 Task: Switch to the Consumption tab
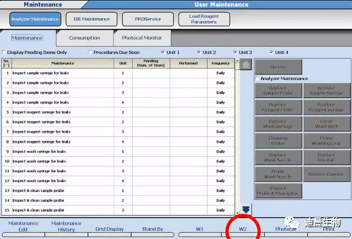point(84,38)
